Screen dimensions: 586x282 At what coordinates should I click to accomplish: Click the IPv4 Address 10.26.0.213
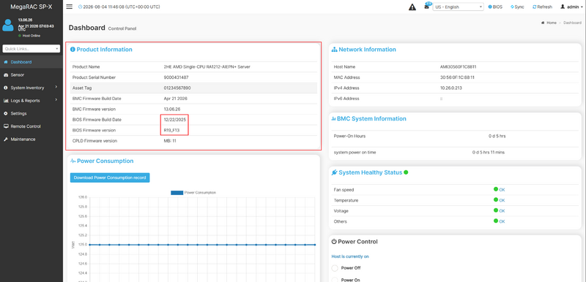(x=451, y=88)
